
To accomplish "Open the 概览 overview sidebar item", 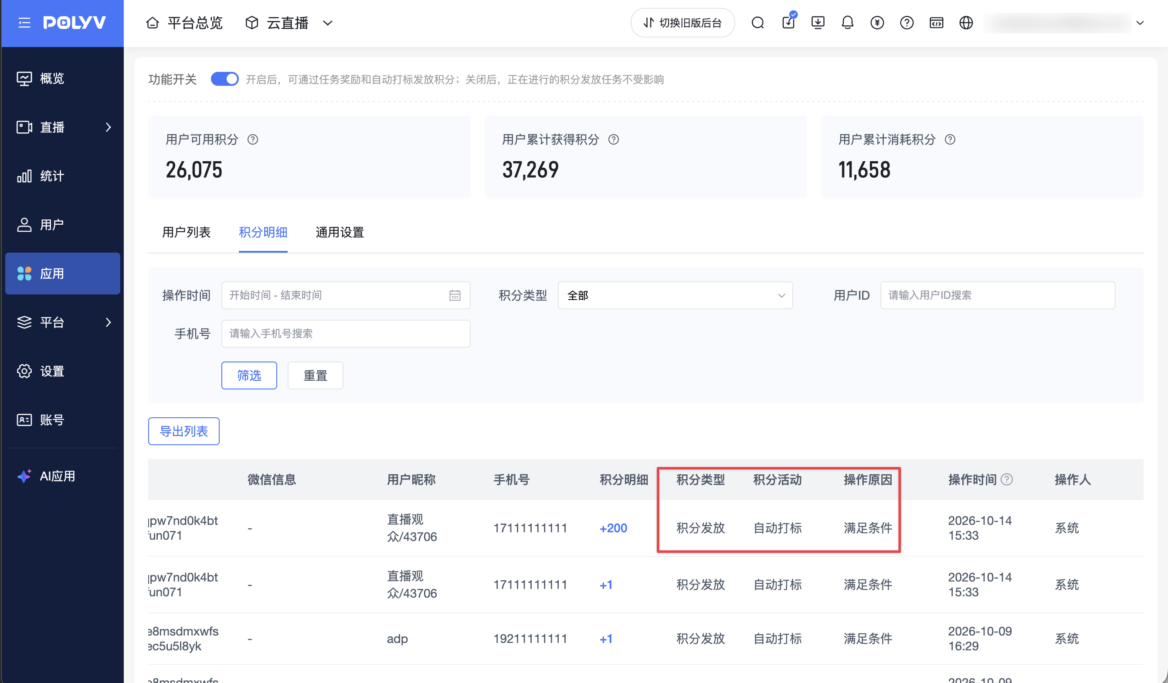I will point(63,78).
